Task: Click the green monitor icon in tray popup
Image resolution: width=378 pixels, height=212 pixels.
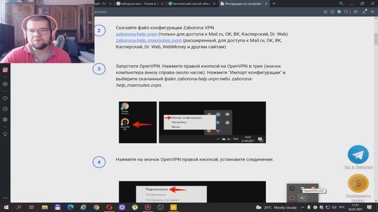Action: point(292,188)
